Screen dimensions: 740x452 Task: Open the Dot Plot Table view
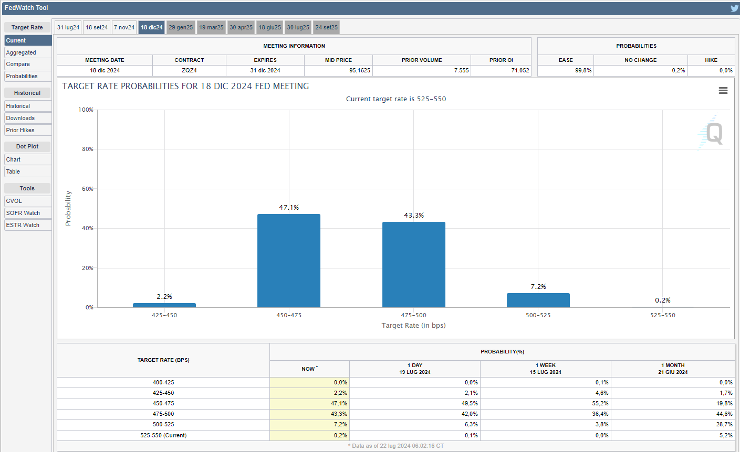point(28,171)
